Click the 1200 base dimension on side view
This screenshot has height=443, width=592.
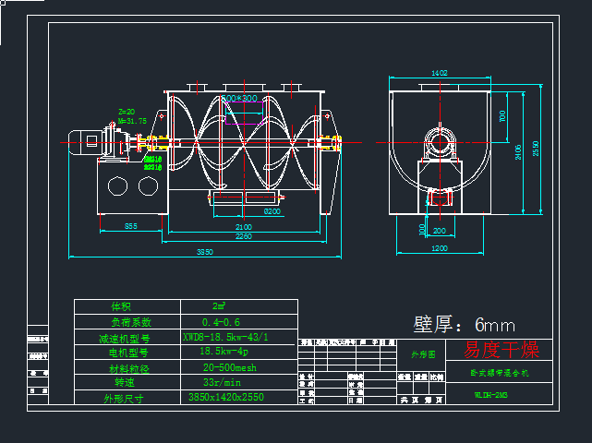point(439,248)
